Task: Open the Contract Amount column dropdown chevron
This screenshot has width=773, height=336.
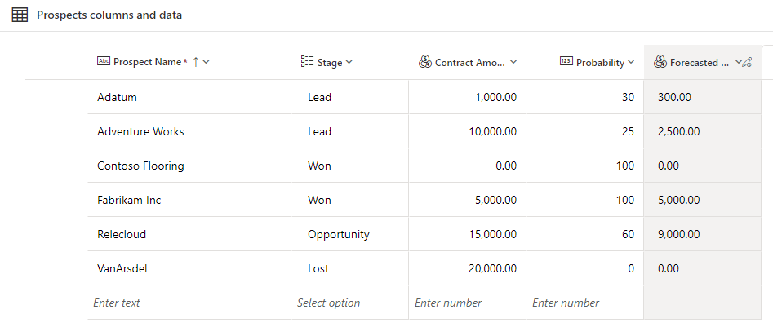Action: coord(514,62)
